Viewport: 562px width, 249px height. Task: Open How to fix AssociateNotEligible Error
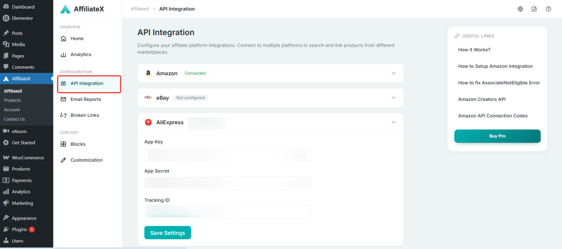(x=499, y=83)
